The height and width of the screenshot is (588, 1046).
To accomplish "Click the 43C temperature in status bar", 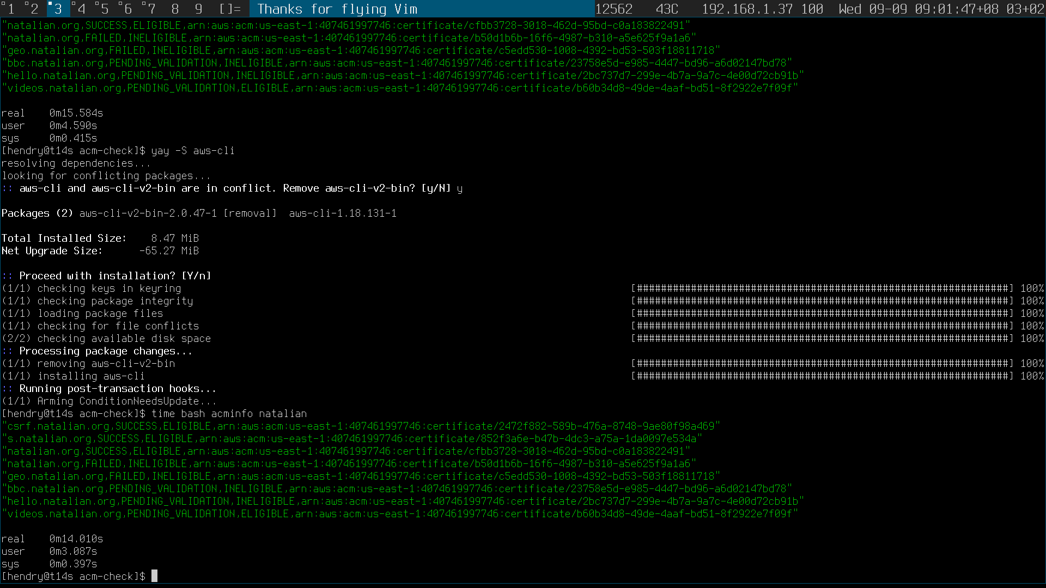I will pos(667,9).
